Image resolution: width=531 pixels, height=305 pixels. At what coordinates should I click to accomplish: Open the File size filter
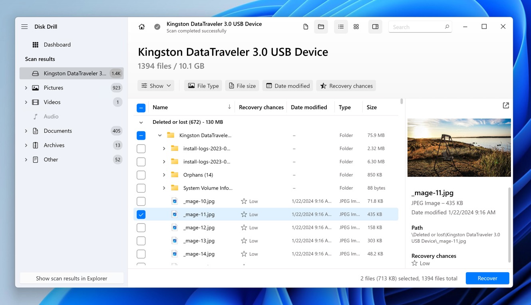tap(242, 86)
